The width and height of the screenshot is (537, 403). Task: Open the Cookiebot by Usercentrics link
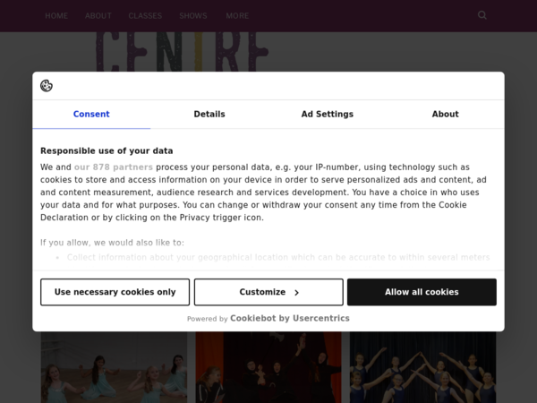coord(290,318)
